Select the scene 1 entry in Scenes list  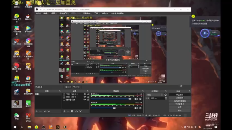tap(48, 94)
